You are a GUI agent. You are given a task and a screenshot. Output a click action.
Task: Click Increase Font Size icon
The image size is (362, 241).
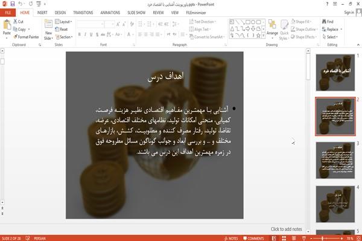(118, 24)
